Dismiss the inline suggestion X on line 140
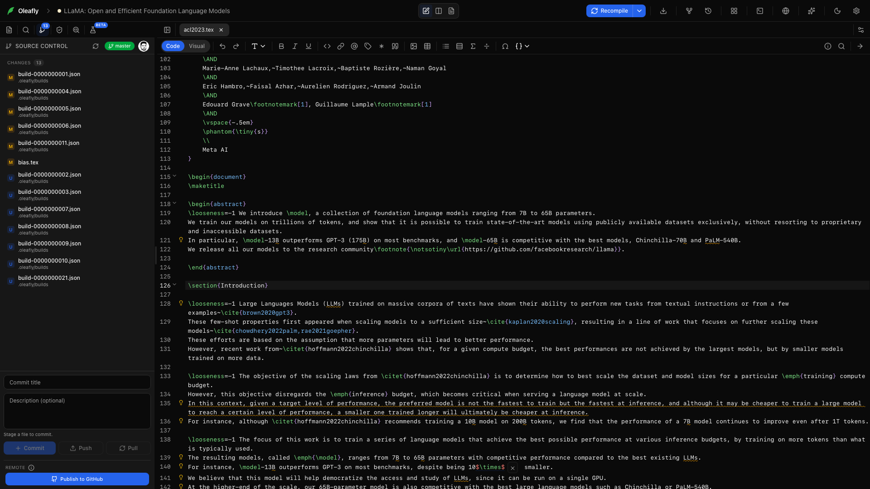 point(512,468)
